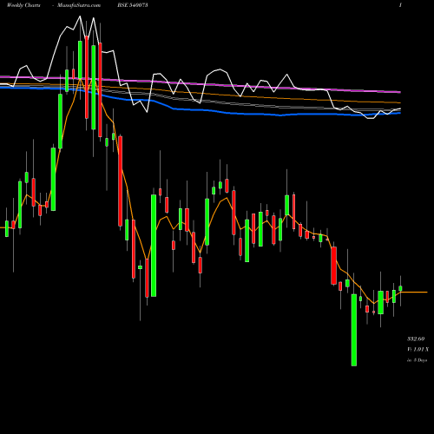434x434 pixels.
Task: Click the '352.69' price value
Action: coord(416,339)
